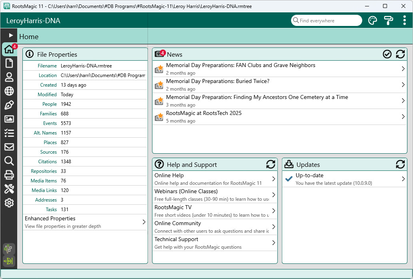Select the Events count 5573
This screenshot has width=413, height=279.
pos(66,123)
